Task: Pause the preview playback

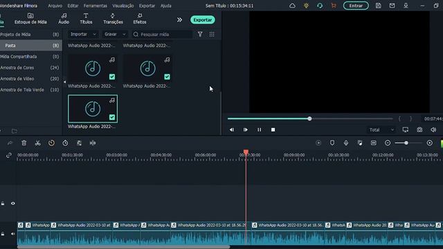Action: [x=259, y=130]
